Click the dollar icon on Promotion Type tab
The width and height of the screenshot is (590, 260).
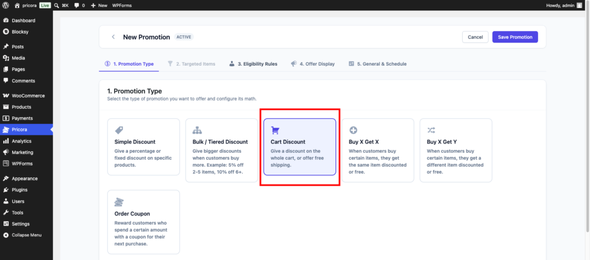point(108,64)
